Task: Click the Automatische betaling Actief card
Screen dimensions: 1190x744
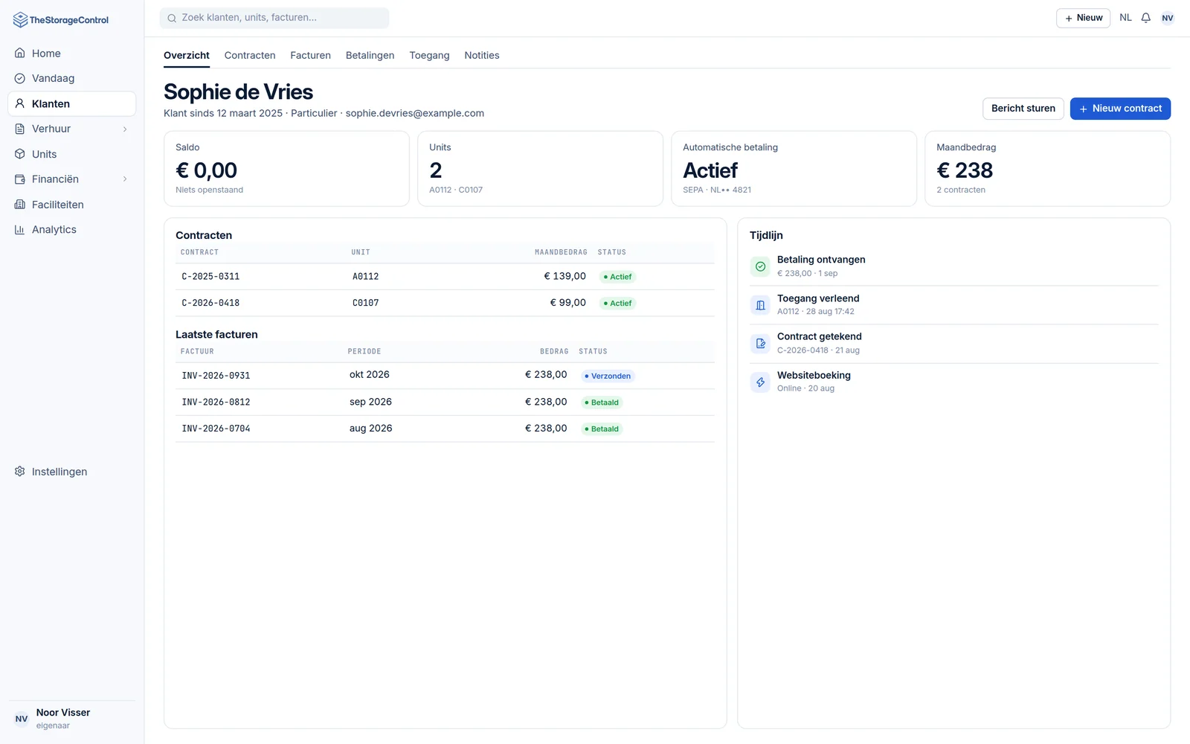Action: coord(794,169)
